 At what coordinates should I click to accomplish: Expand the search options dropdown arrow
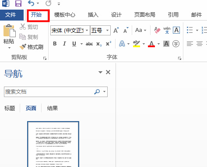[105, 92]
